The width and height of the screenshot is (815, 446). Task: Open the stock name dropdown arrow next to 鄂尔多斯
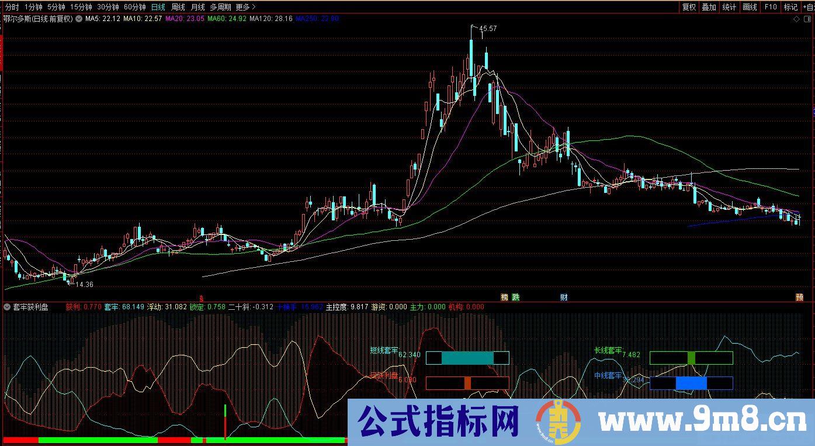79,19
